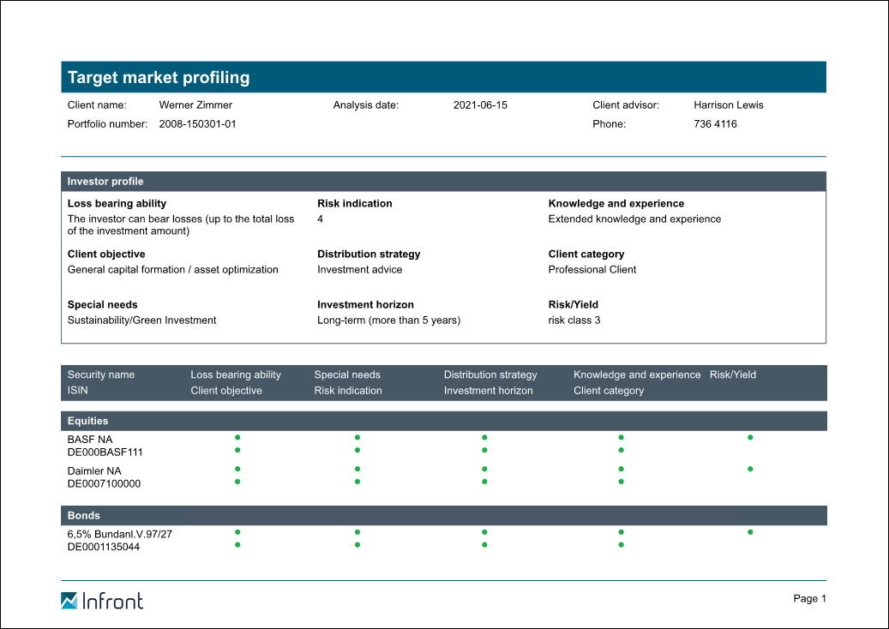Click the phone number 736 4116
The image size is (889, 629).
tap(715, 124)
